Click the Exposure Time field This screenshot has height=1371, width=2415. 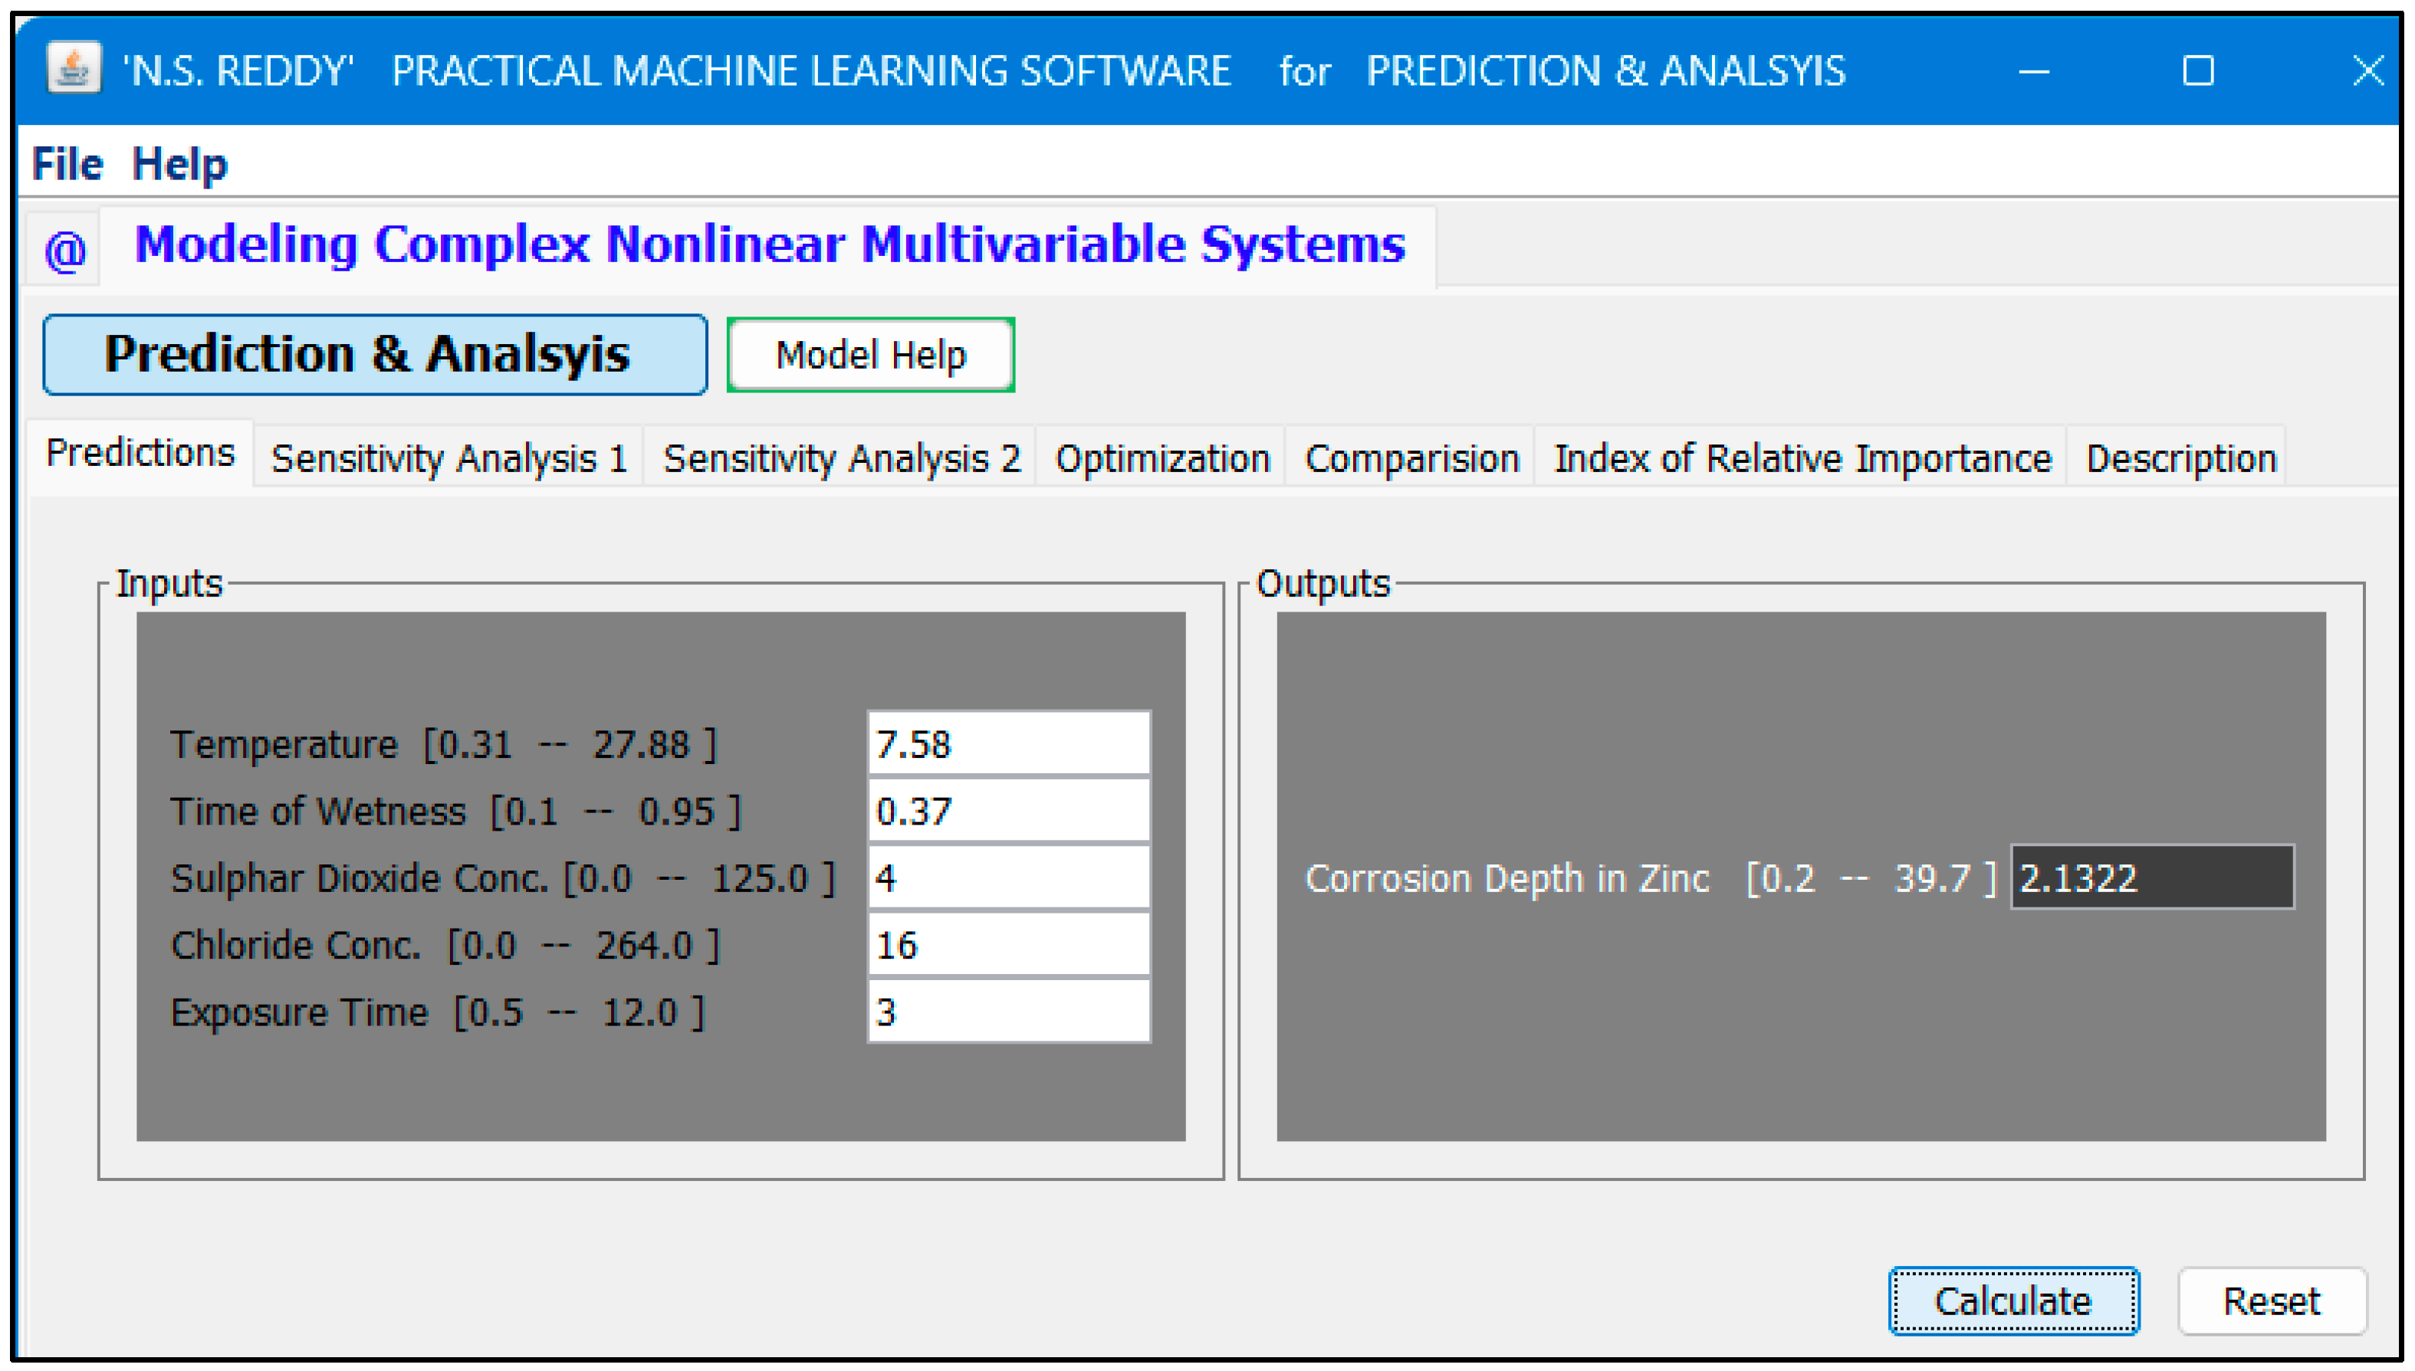(x=1008, y=1012)
